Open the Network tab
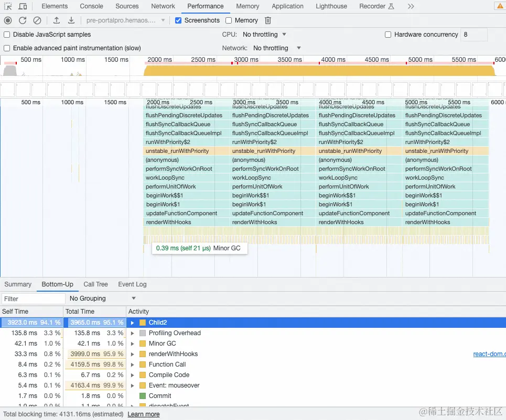This screenshot has width=506, height=420. (x=163, y=6)
